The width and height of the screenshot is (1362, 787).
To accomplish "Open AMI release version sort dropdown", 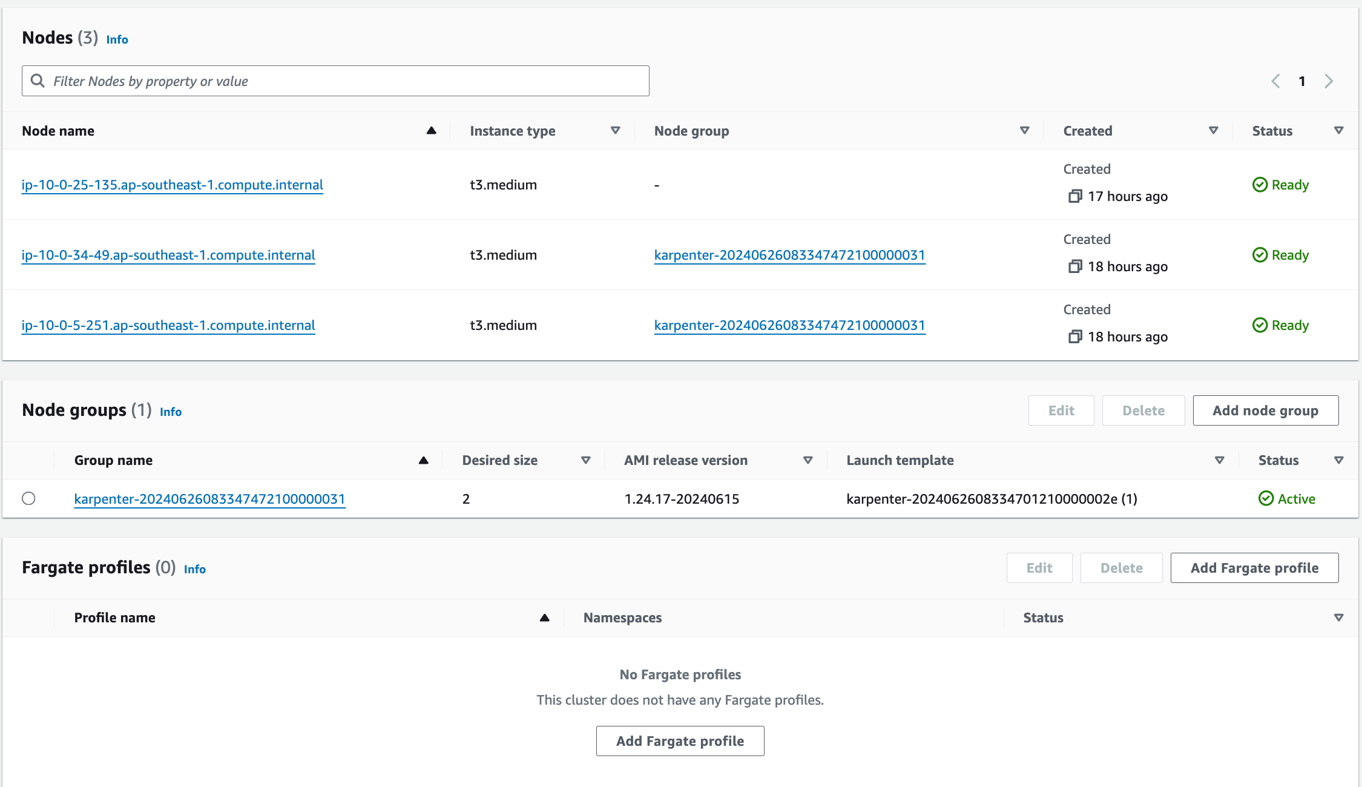I will pyautogui.click(x=808, y=461).
